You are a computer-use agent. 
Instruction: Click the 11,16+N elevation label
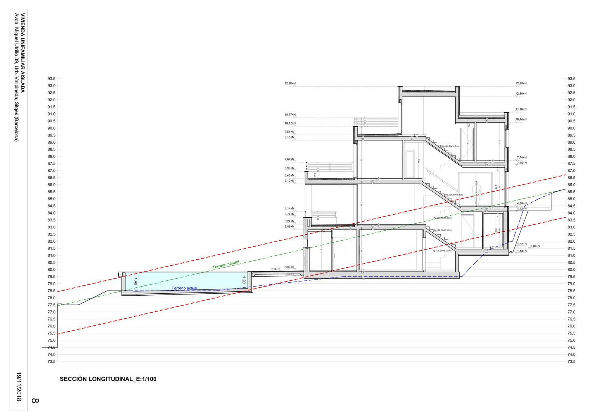pos(521,109)
